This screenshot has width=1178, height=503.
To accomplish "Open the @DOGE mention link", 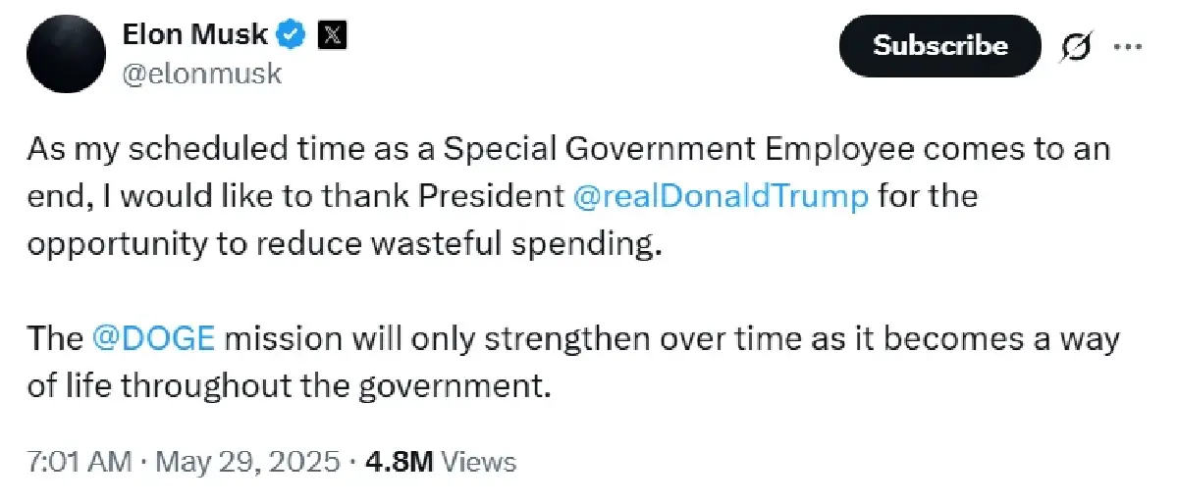I will point(152,338).
